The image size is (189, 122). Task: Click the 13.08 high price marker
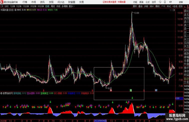[x=136, y=13]
